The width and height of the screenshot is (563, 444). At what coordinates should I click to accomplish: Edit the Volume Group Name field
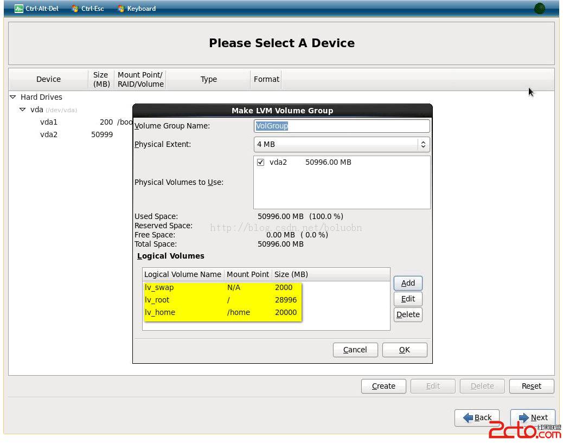coord(342,126)
